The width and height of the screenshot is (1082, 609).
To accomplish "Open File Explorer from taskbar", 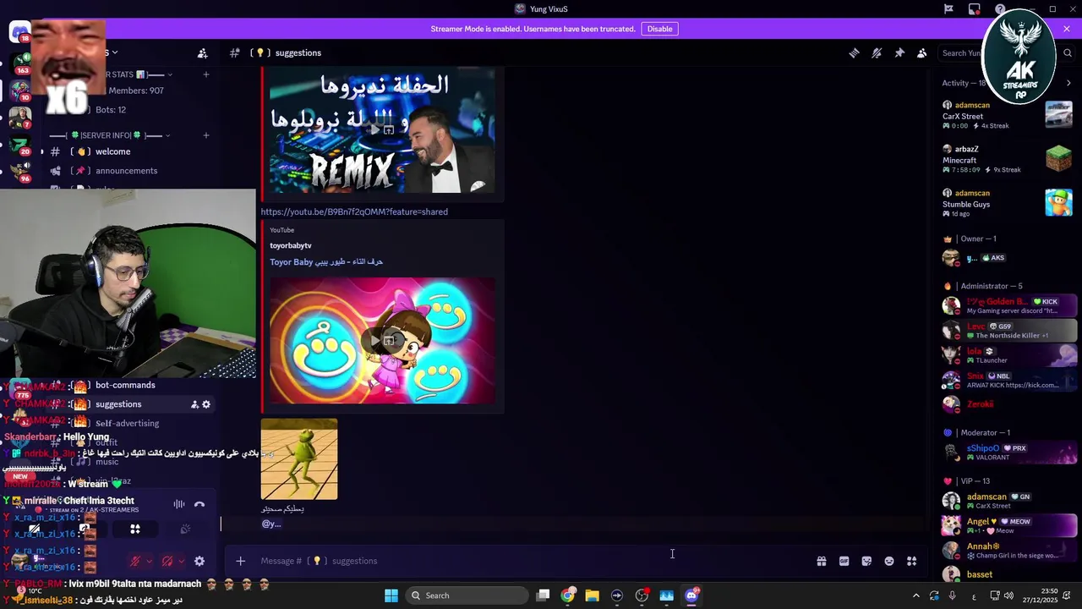I will click(x=593, y=595).
